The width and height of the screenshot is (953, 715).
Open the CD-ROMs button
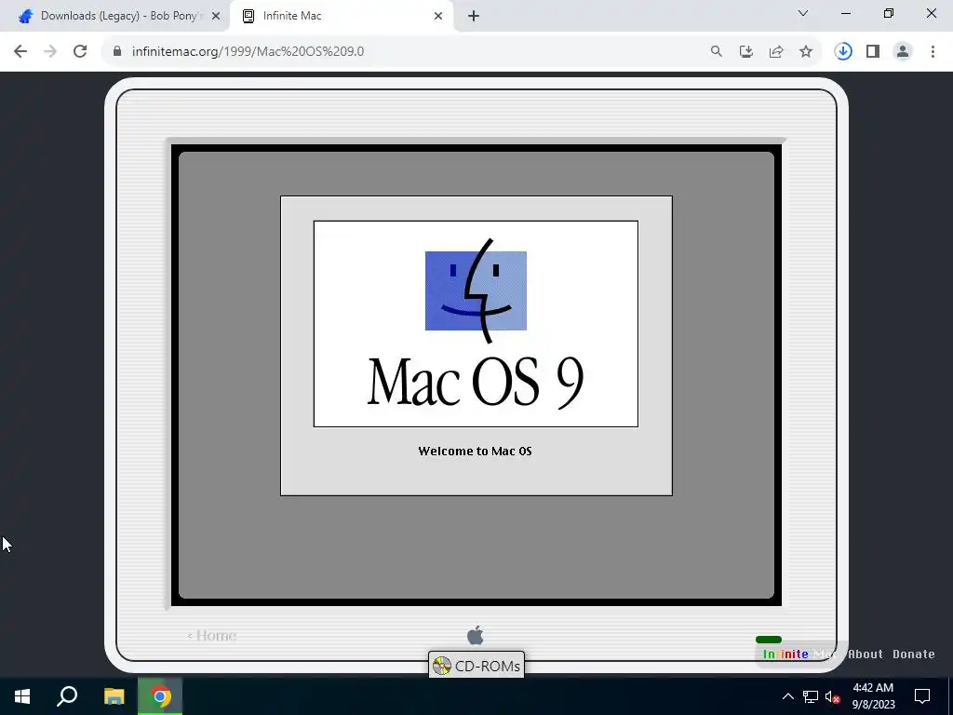(476, 666)
